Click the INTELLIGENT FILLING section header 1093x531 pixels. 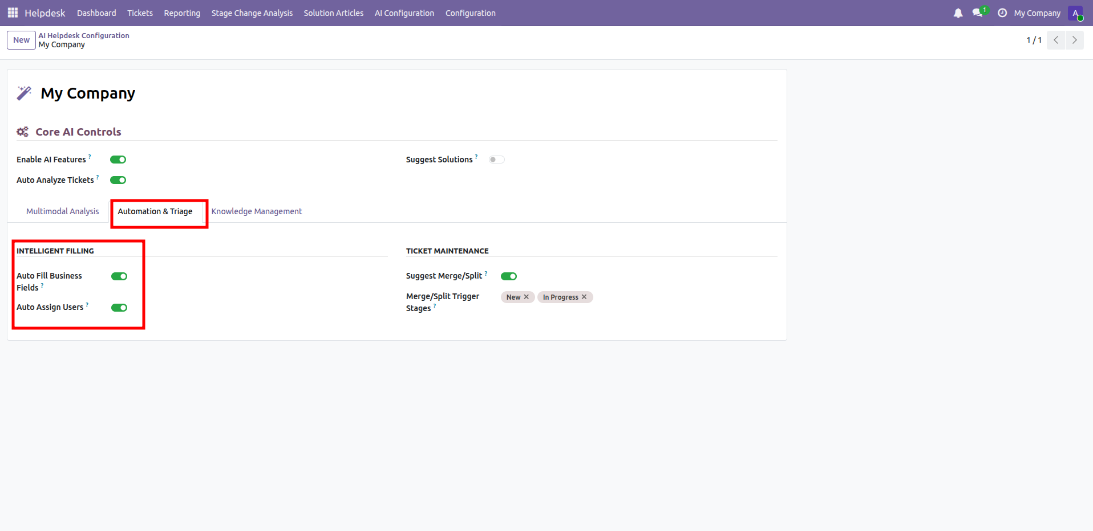pos(55,251)
